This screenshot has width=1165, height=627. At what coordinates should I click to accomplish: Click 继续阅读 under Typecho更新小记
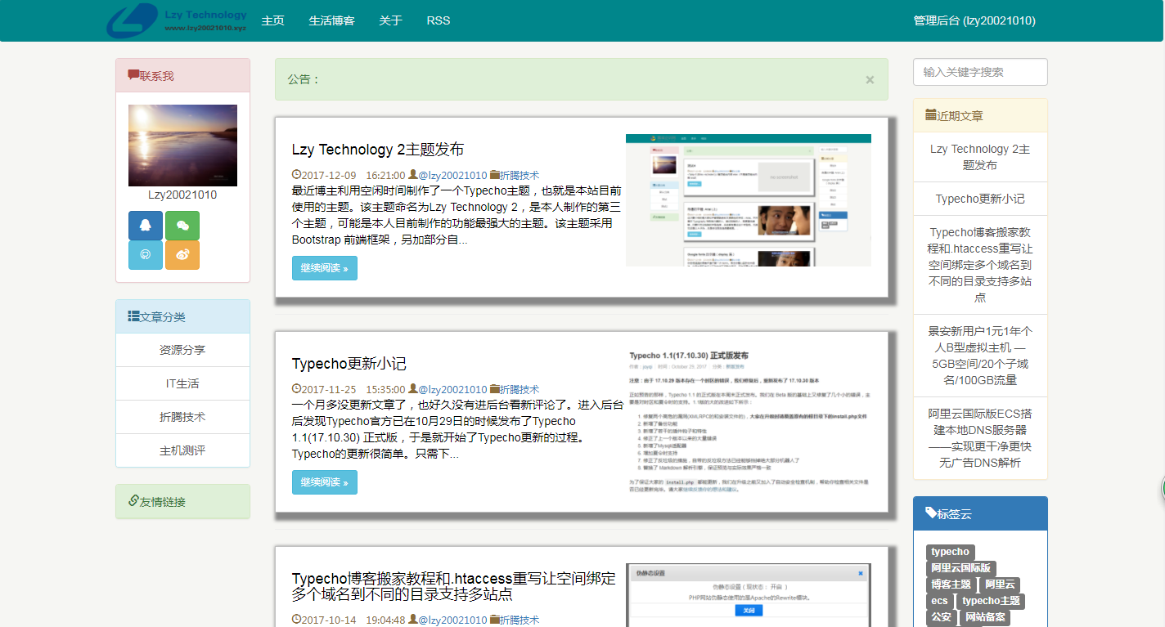325,482
